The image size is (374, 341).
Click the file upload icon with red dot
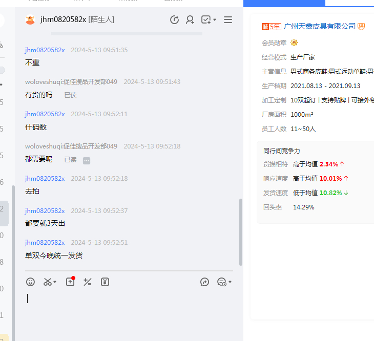70,282
